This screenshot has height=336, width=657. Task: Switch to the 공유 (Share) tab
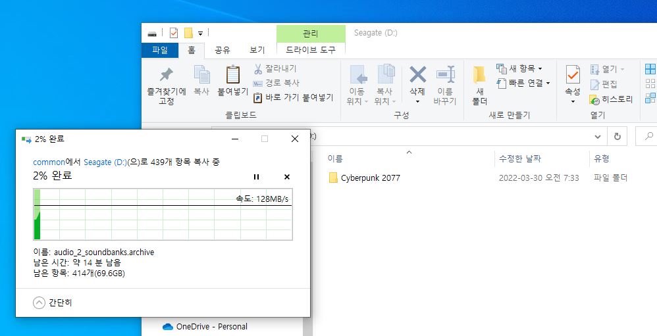coord(223,50)
